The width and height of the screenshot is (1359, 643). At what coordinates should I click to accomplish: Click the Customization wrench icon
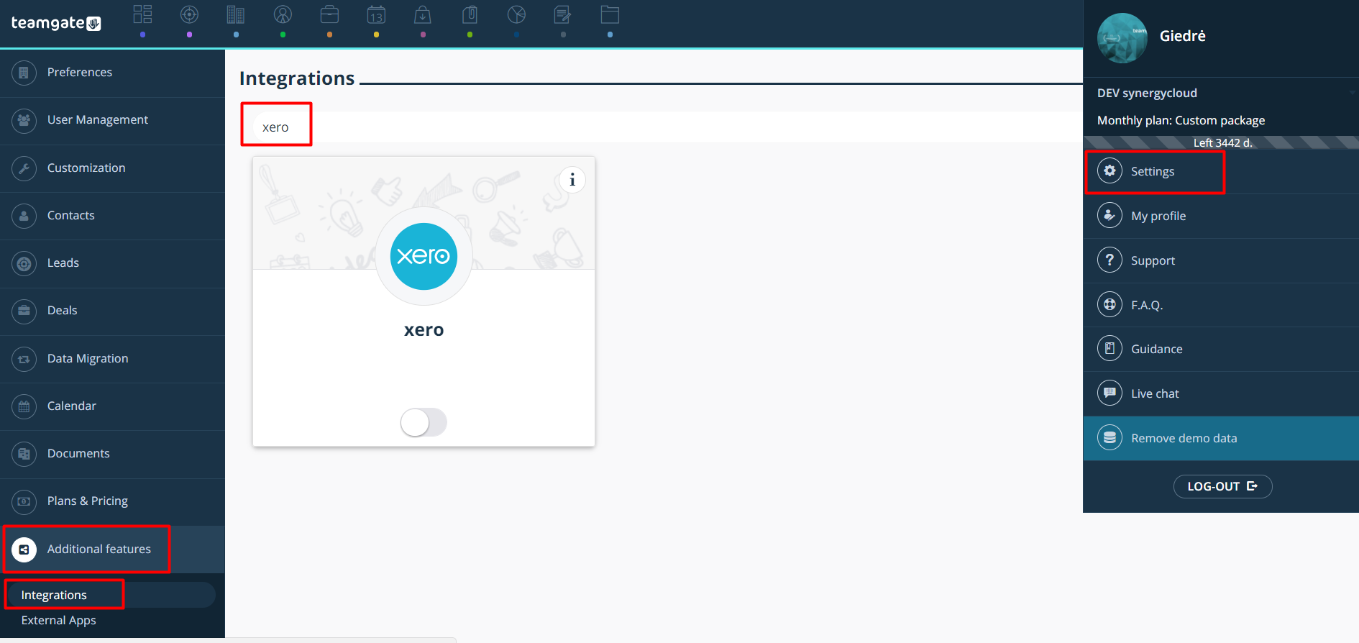(24, 168)
